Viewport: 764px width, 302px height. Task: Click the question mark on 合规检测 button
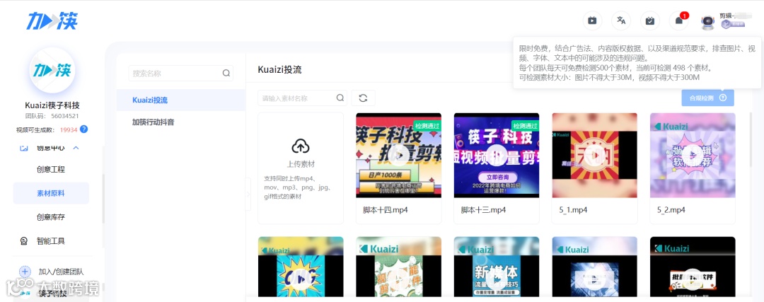click(722, 98)
